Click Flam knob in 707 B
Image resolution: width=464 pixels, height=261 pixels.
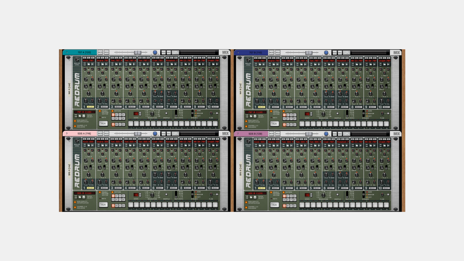[382, 113]
